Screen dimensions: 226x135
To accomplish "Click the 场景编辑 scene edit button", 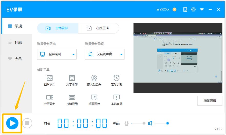I will pyautogui.click(x=210, y=100).
